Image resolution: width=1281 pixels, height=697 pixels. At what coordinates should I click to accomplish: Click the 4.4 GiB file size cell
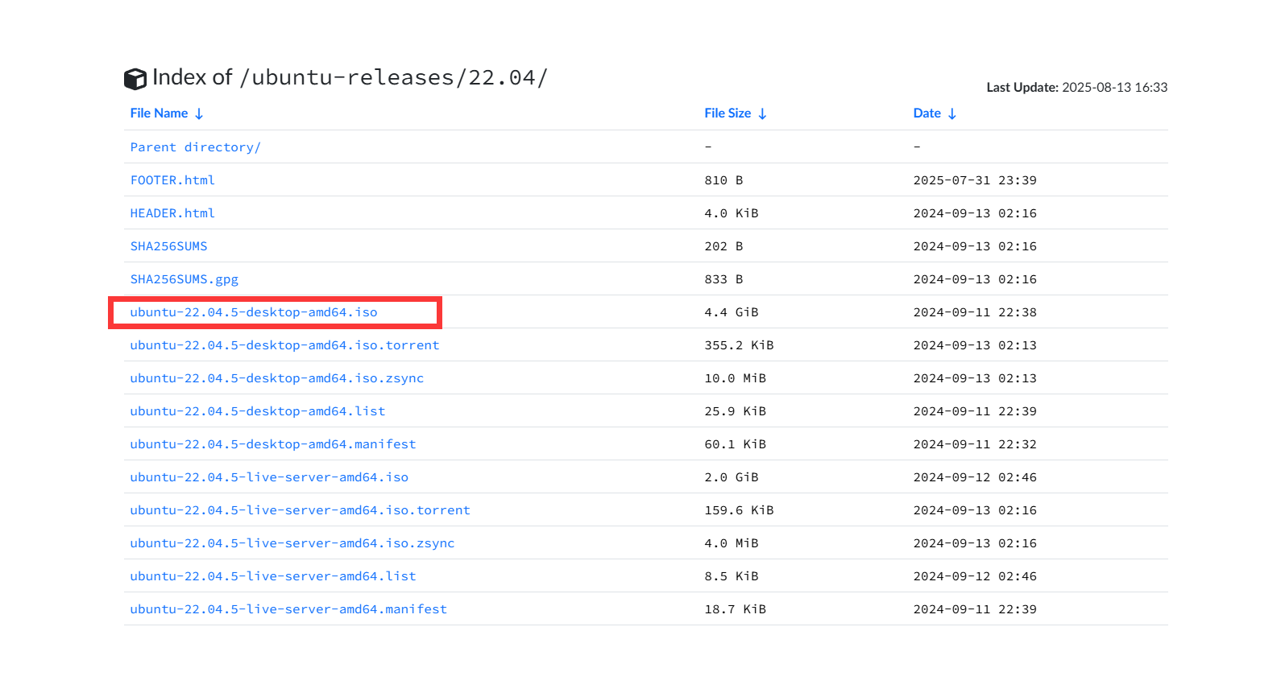tap(732, 312)
